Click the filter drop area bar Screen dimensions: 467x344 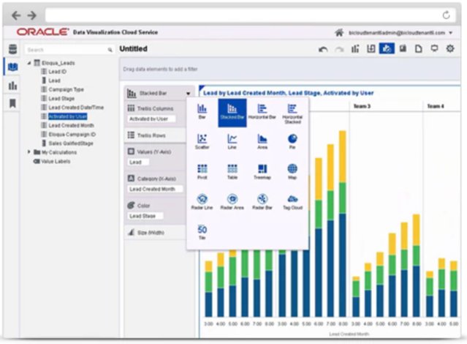(x=290, y=70)
